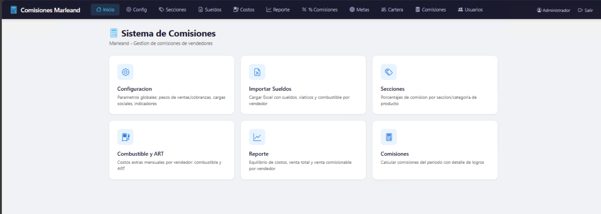Viewport: 601px width, 214px height.
Task: Click the Excel file icon on Importar Sueldos
Action: tap(257, 72)
